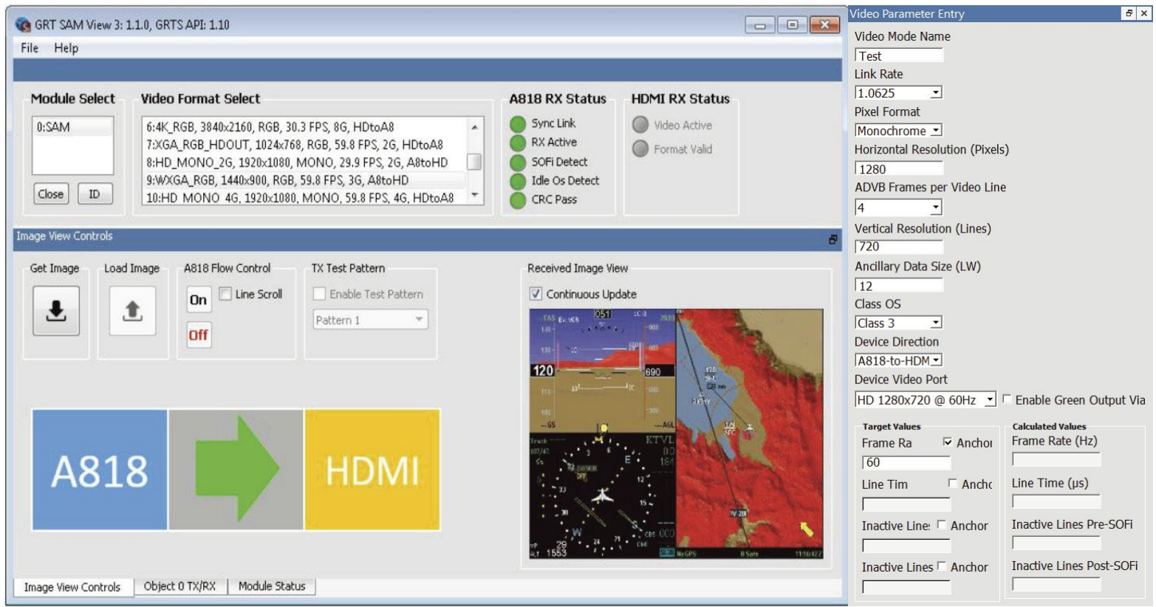1156x607 pixels.
Task: Click the Video Active gray status indicator
Action: pos(640,125)
